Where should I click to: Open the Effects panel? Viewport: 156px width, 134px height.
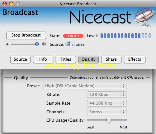[135, 59]
